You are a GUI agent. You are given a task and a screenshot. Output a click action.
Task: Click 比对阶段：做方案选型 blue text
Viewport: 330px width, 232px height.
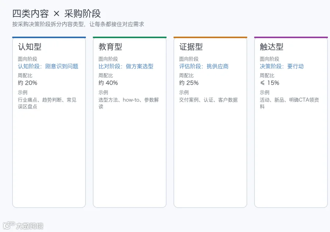pyautogui.click(x=126, y=66)
